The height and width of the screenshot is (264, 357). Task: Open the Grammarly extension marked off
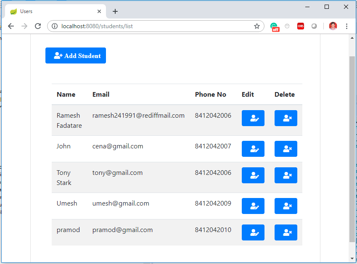275,27
